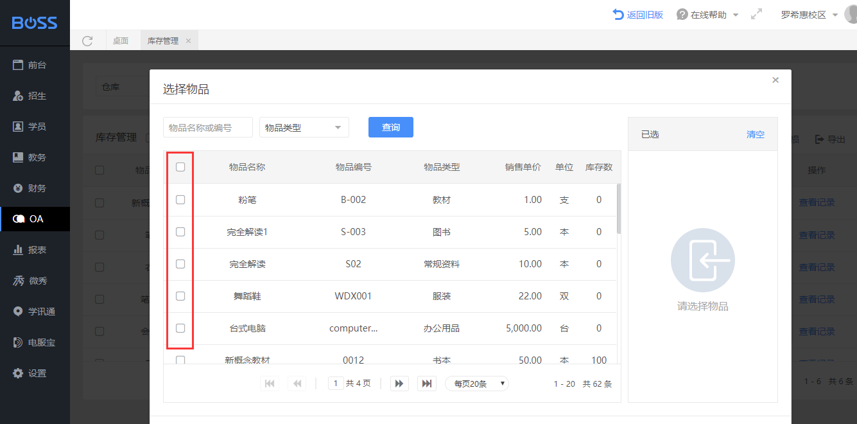Click the refresh icon in tab bar
This screenshot has width=857, height=424.
coord(87,40)
